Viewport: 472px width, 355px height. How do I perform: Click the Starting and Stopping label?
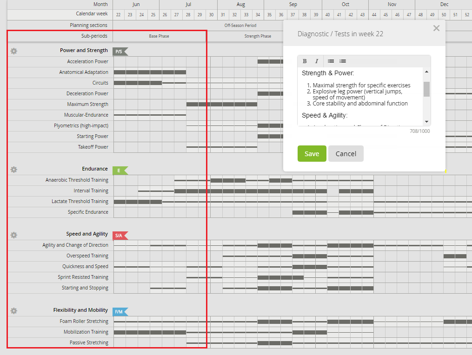pos(85,288)
